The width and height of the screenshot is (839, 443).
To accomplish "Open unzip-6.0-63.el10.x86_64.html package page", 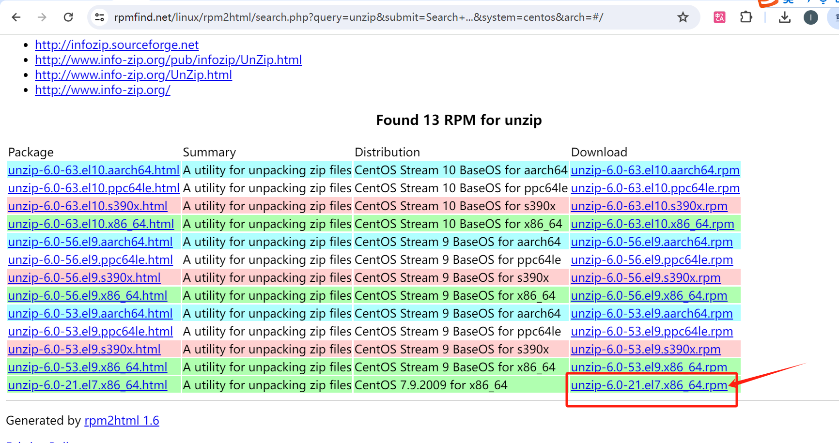I will 91,224.
